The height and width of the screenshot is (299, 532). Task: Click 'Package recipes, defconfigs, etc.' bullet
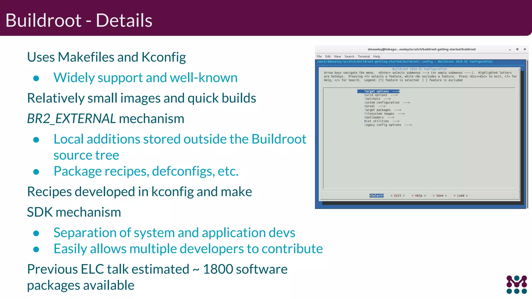[146, 171]
